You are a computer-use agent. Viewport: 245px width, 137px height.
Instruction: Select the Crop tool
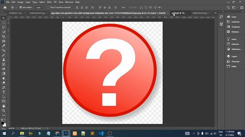point(3,37)
